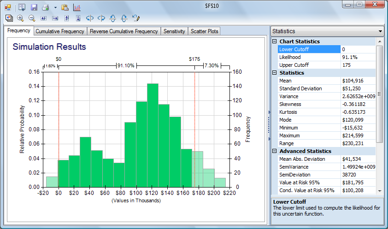
Task: Click the Lower Cutoff value field
Action: coord(358,49)
